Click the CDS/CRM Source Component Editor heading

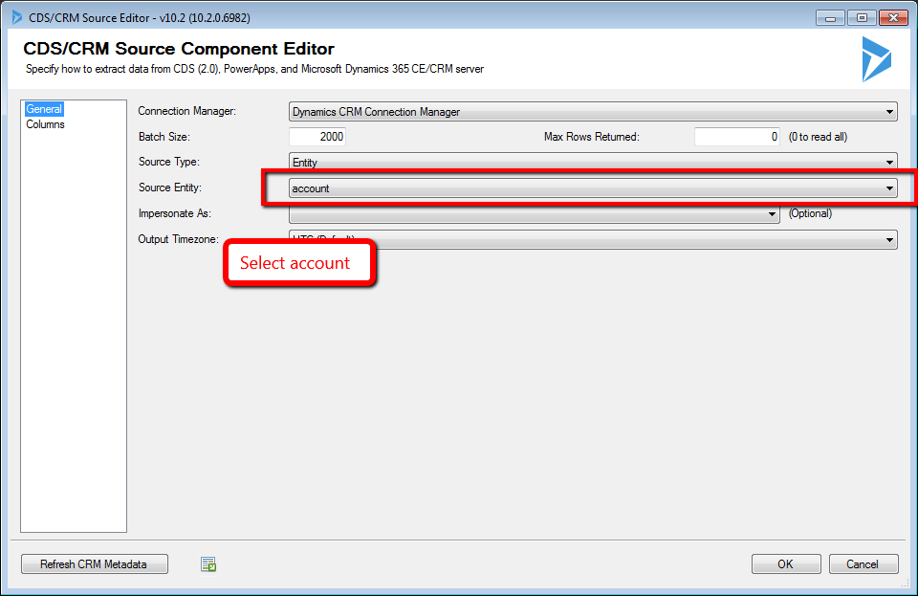(179, 49)
